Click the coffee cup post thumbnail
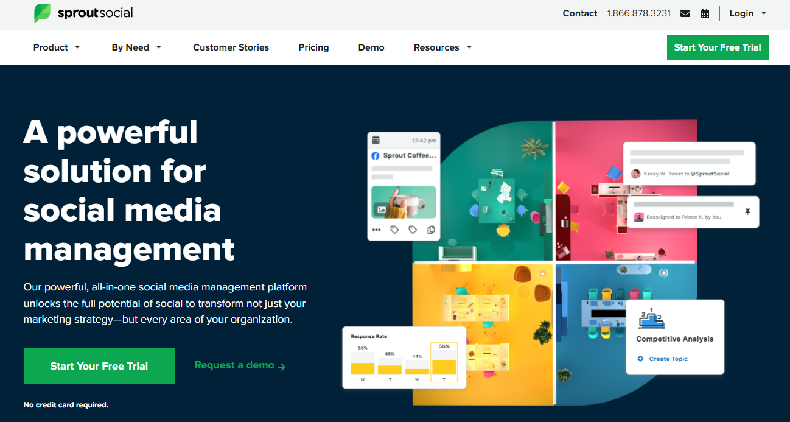 click(404, 202)
